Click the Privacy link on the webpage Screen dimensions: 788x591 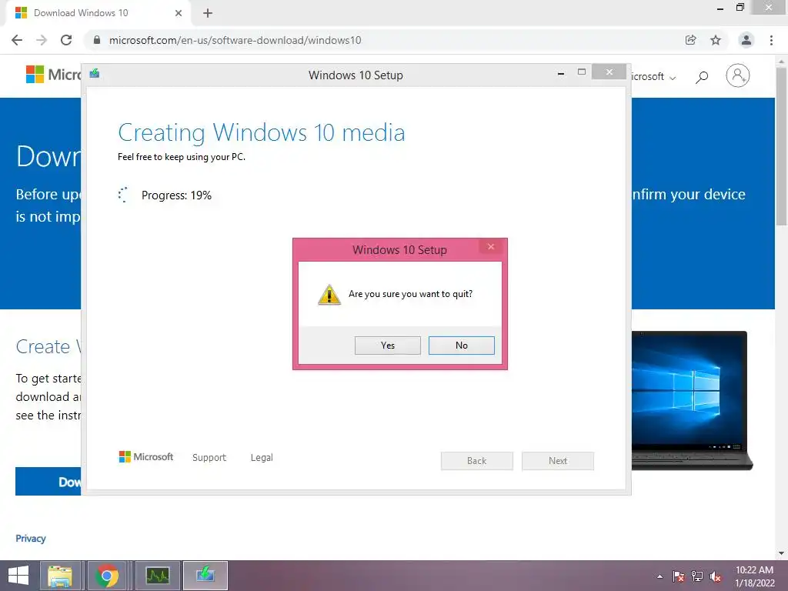coord(31,538)
